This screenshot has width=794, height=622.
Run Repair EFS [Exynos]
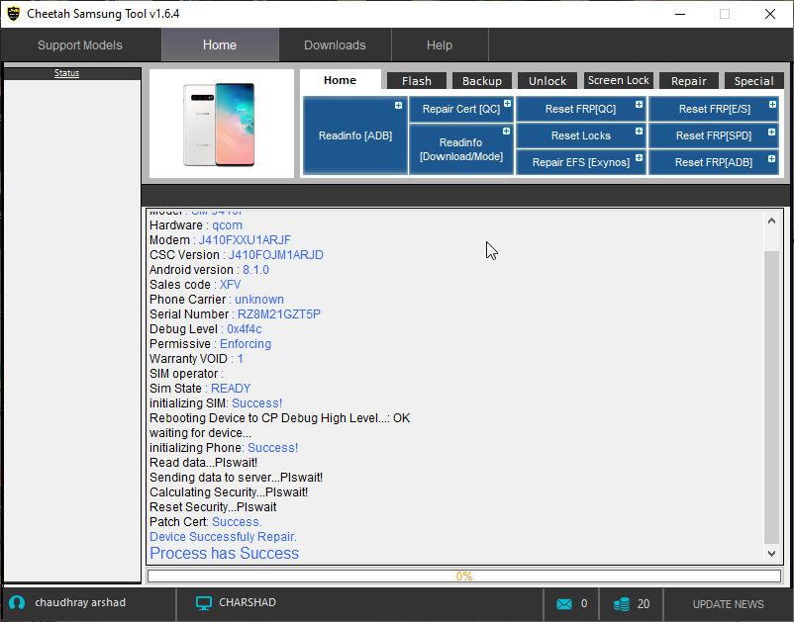(x=581, y=162)
